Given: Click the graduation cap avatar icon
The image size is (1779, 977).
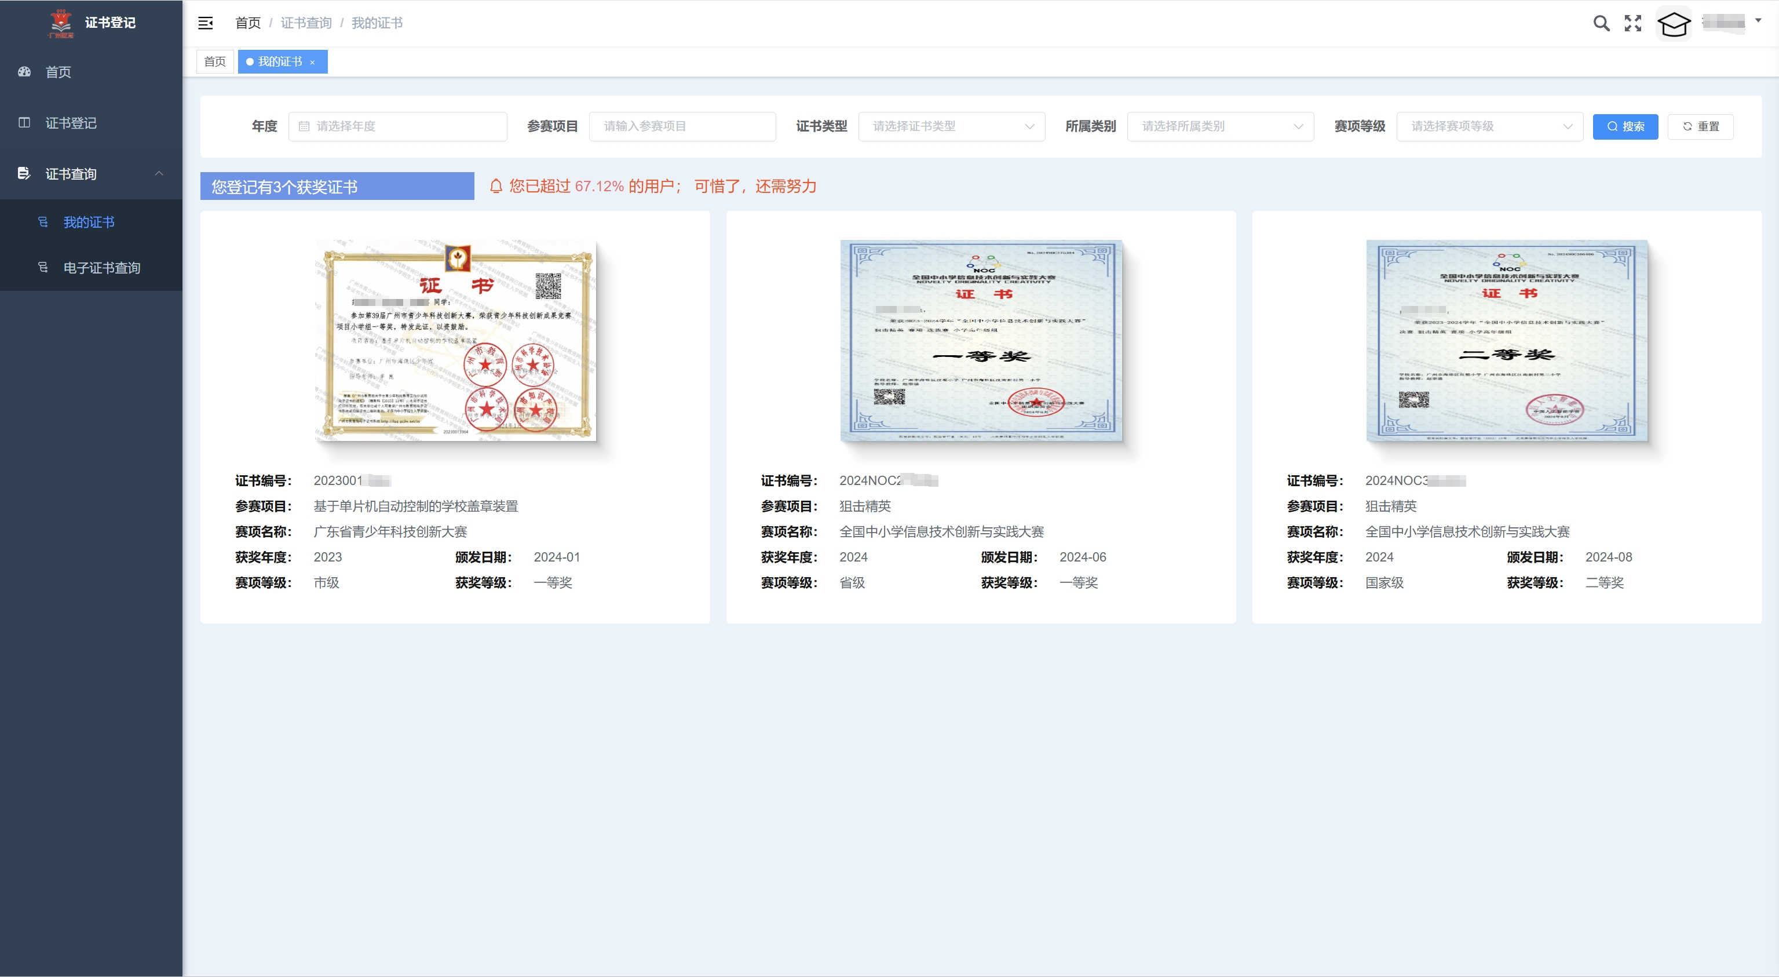Looking at the screenshot, I should coord(1674,24).
